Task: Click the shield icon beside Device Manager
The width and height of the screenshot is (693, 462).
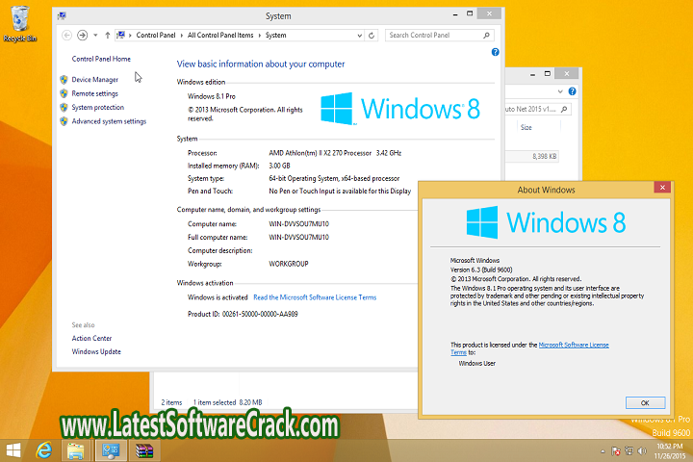Action: (64, 80)
